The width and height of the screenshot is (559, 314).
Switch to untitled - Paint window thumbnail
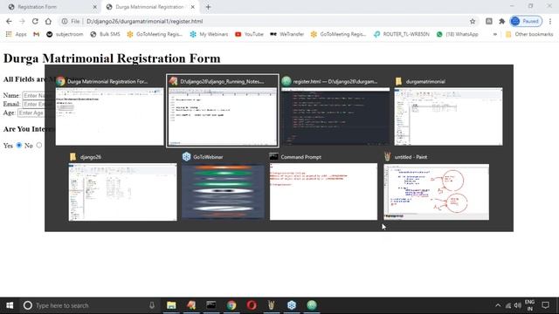437,187
